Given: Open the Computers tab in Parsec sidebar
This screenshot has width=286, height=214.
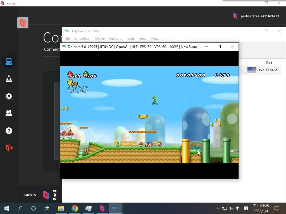Looking at the screenshot, I should coord(9,62).
